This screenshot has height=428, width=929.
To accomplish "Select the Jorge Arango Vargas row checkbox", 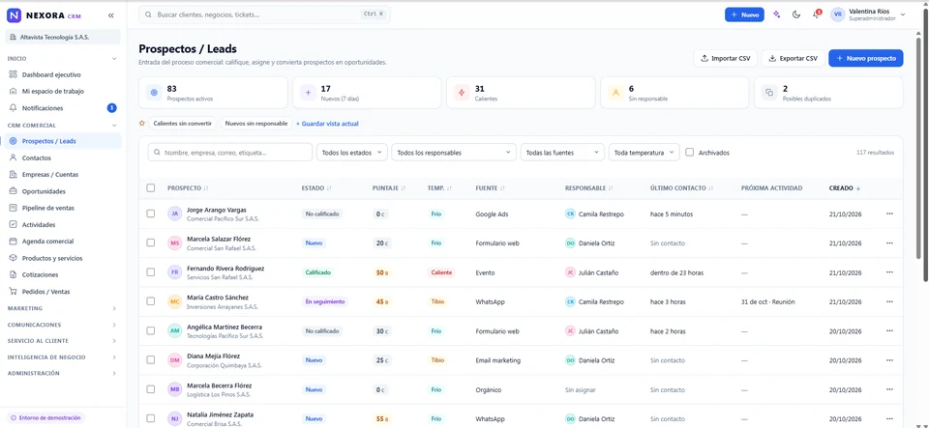I will [x=151, y=214].
